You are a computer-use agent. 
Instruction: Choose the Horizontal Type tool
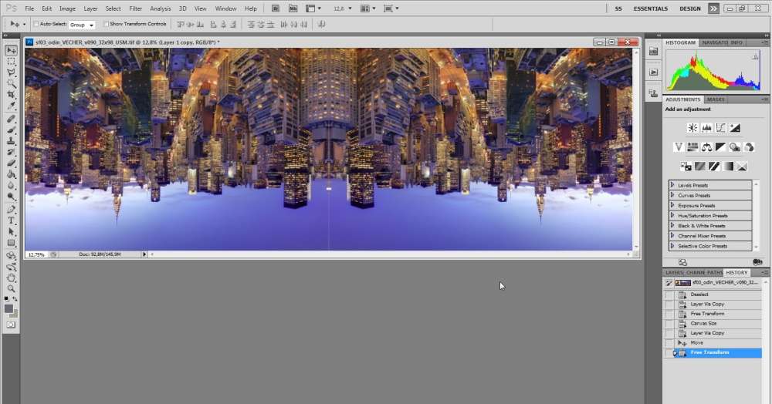click(12, 221)
